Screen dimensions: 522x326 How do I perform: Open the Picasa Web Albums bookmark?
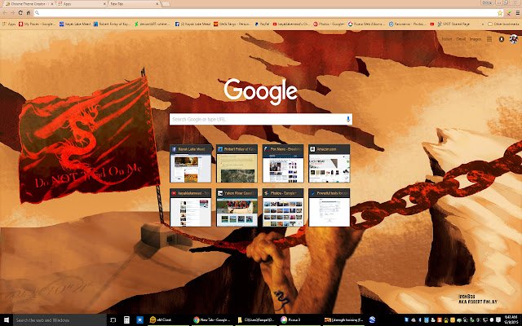coord(366,24)
